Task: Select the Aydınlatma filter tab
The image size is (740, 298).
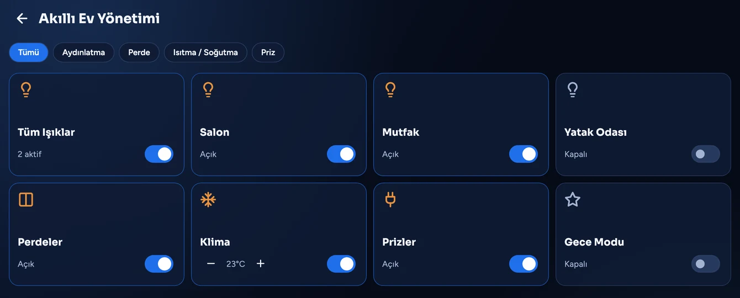Action: point(83,52)
